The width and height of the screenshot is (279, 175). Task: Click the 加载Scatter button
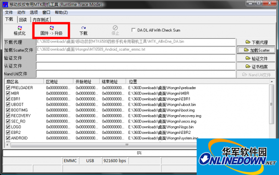coord(256,50)
